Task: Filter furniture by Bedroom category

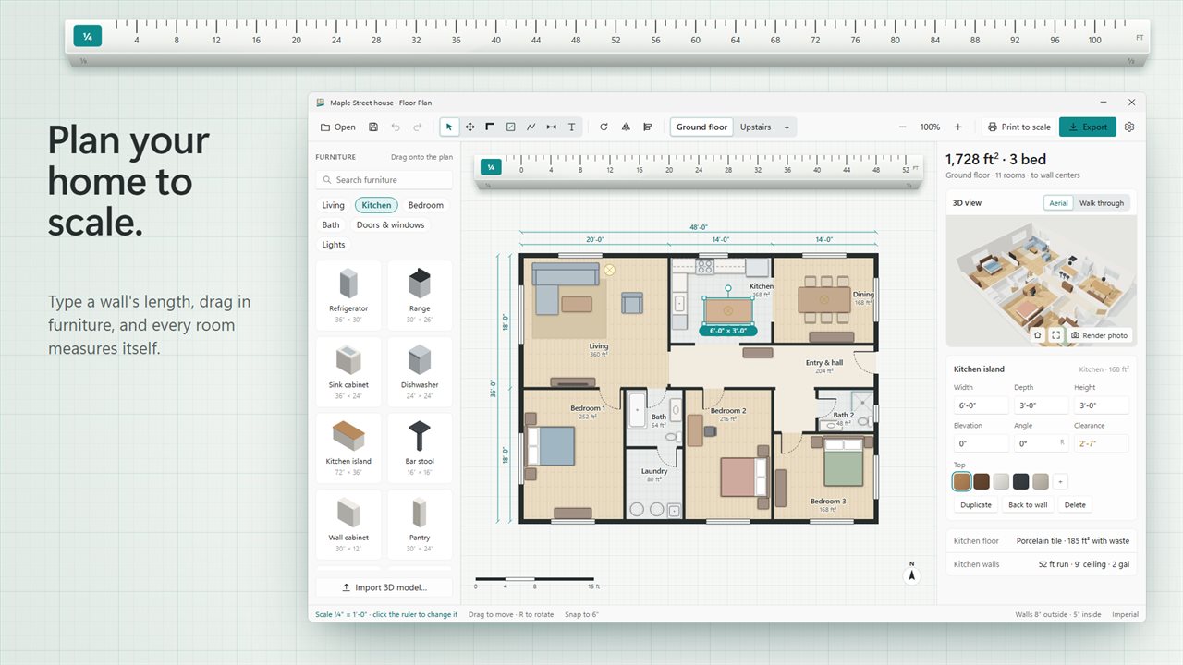Action: (x=426, y=205)
